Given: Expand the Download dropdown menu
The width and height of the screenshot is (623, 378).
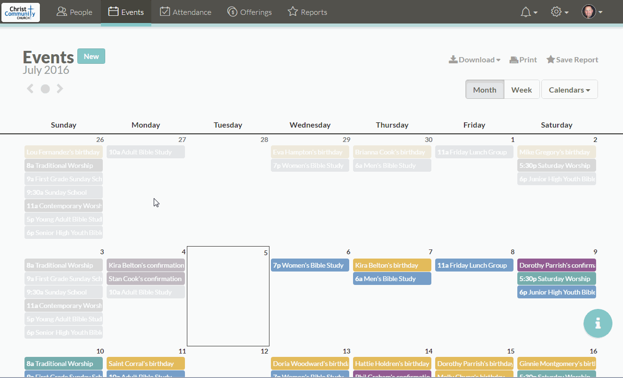Looking at the screenshot, I should (475, 60).
